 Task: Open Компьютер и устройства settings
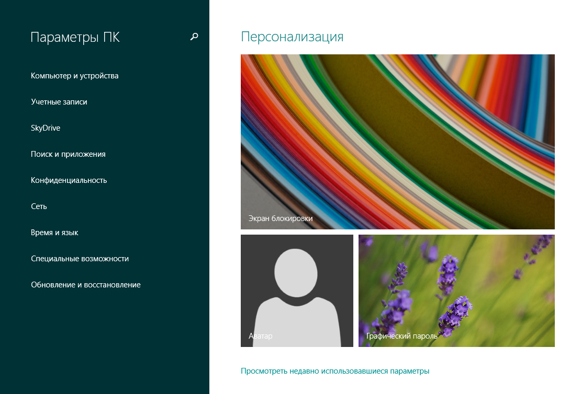click(x=74, y=76)
